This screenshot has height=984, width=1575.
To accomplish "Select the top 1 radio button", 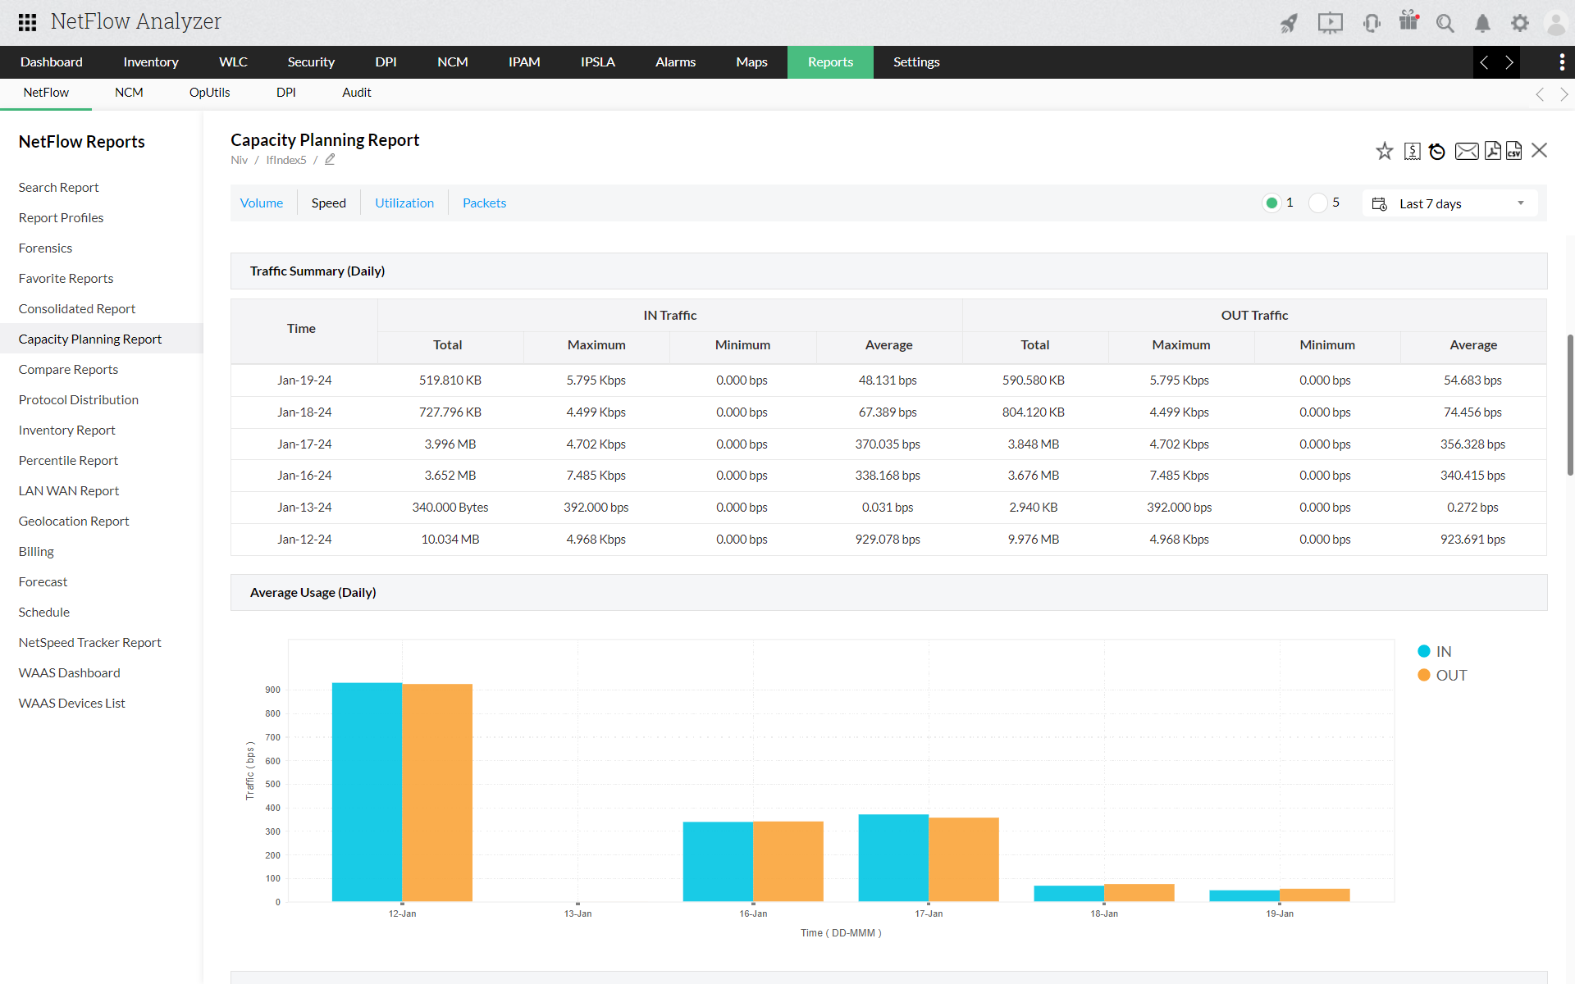I will tap(1271, 203).
